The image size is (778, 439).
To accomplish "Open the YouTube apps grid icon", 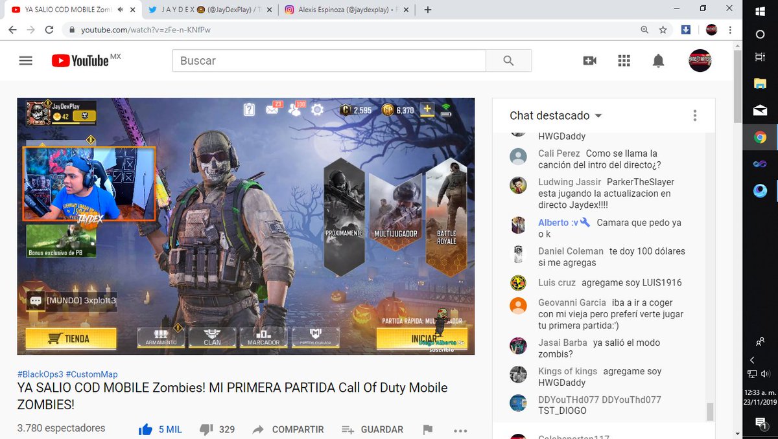I will [x=624, y=60].
